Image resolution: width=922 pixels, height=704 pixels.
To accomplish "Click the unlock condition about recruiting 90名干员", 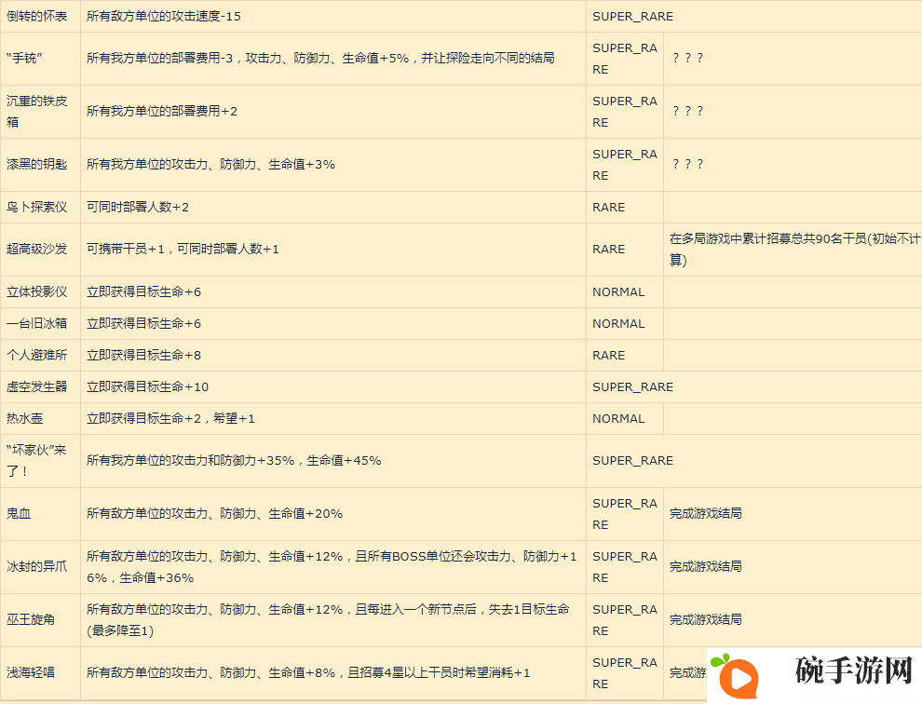I will pyautogui.click(x=795, y=250).
